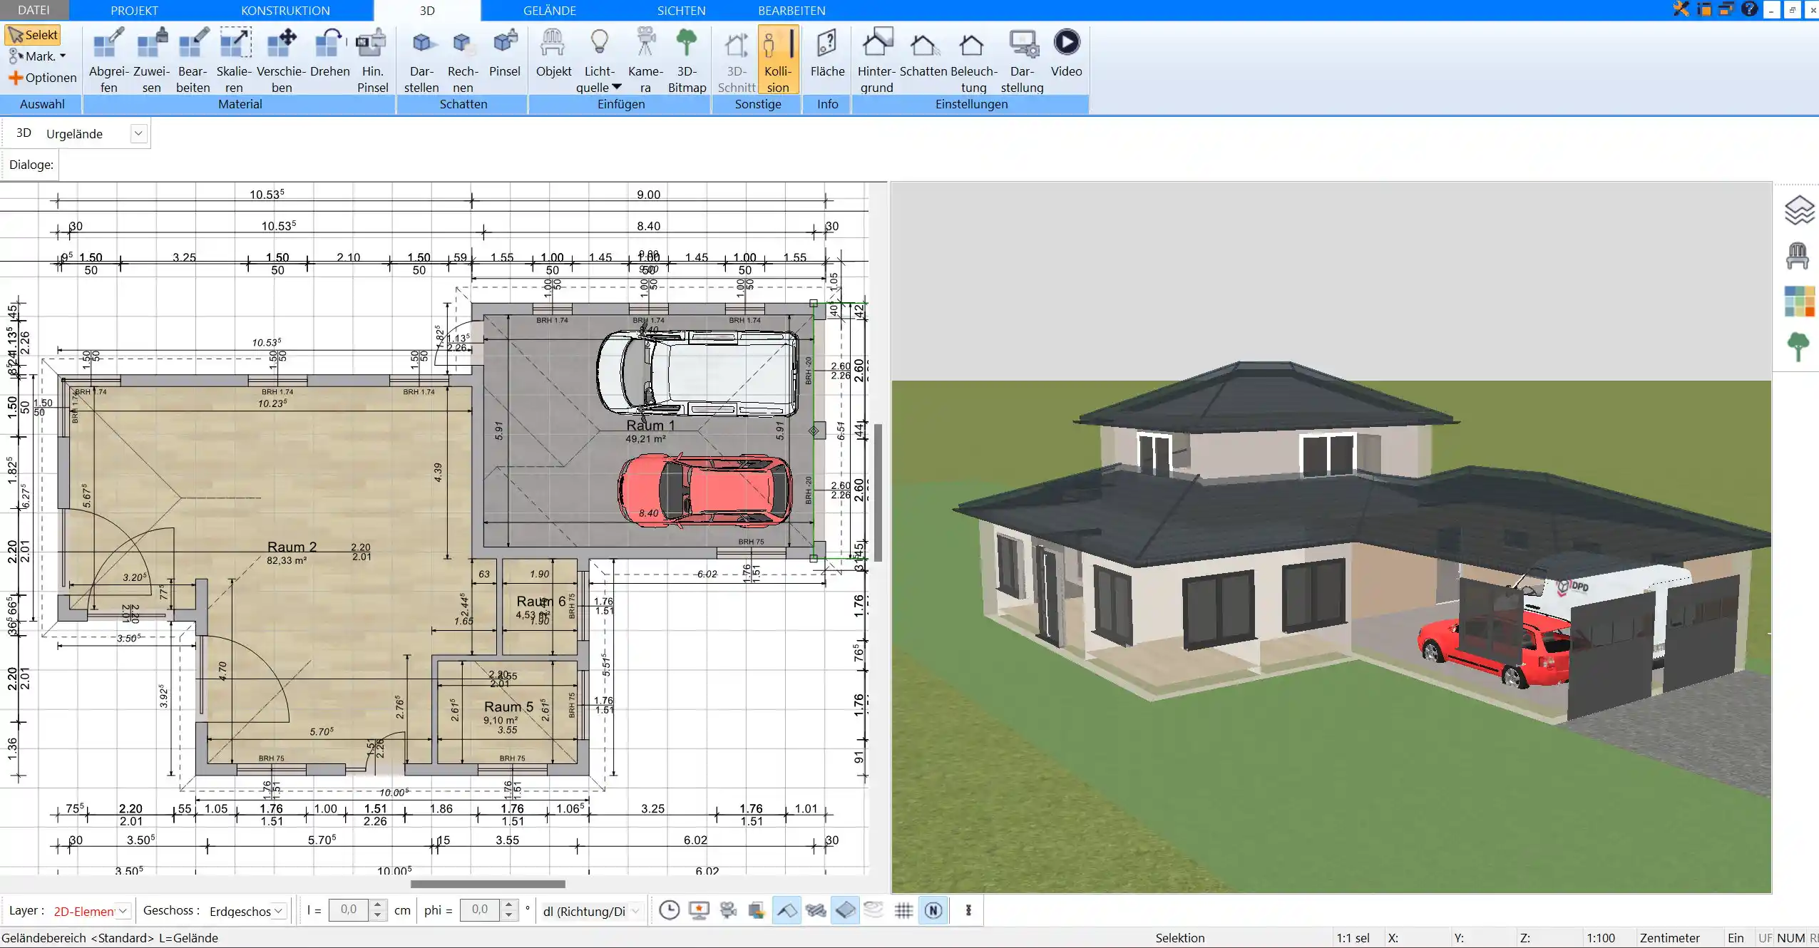Open Schatten settings
This screenshot has width=1819, height=948.
(923, 53)
